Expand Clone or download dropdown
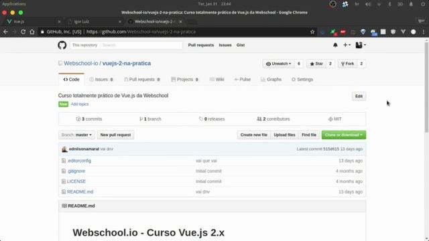 344,135
